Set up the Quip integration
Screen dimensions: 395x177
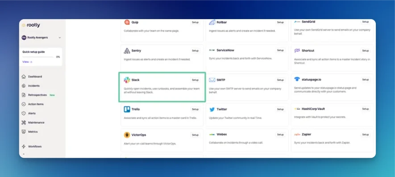point(195,22)
